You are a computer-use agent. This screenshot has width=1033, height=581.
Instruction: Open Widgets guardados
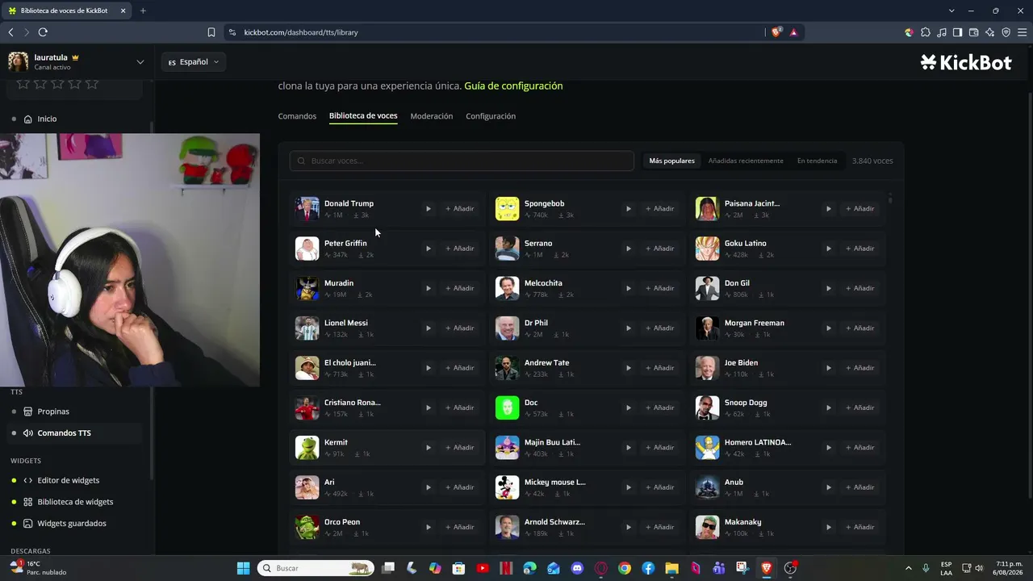(72, 524)
